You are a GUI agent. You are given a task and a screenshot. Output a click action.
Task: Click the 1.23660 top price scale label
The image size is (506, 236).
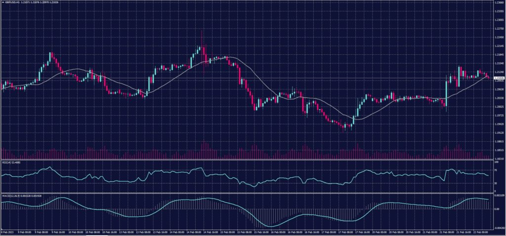498,2
